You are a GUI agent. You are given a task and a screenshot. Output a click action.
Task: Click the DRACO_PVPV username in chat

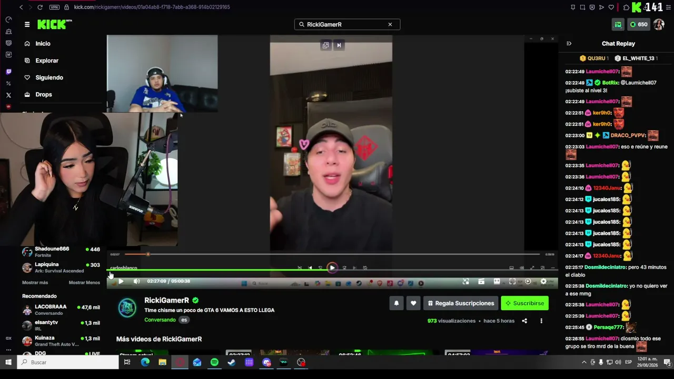[628, 135]
